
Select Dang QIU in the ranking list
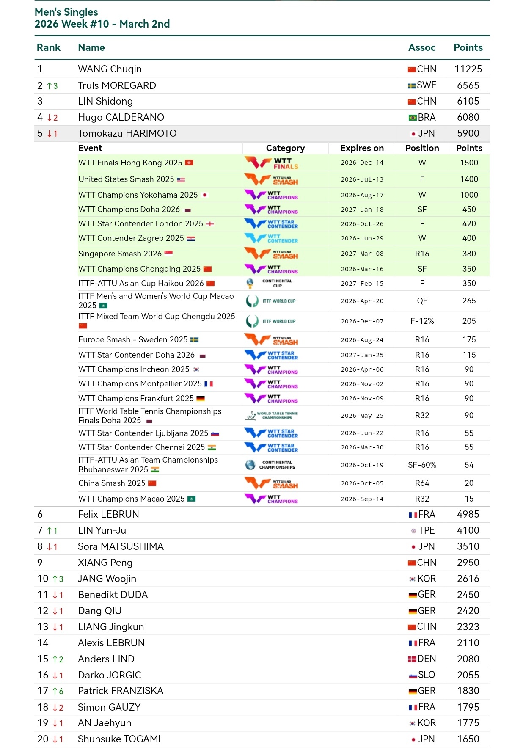coord(262,611)
